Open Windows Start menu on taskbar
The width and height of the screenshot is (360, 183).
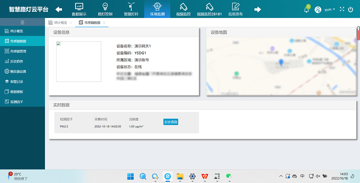130,176
